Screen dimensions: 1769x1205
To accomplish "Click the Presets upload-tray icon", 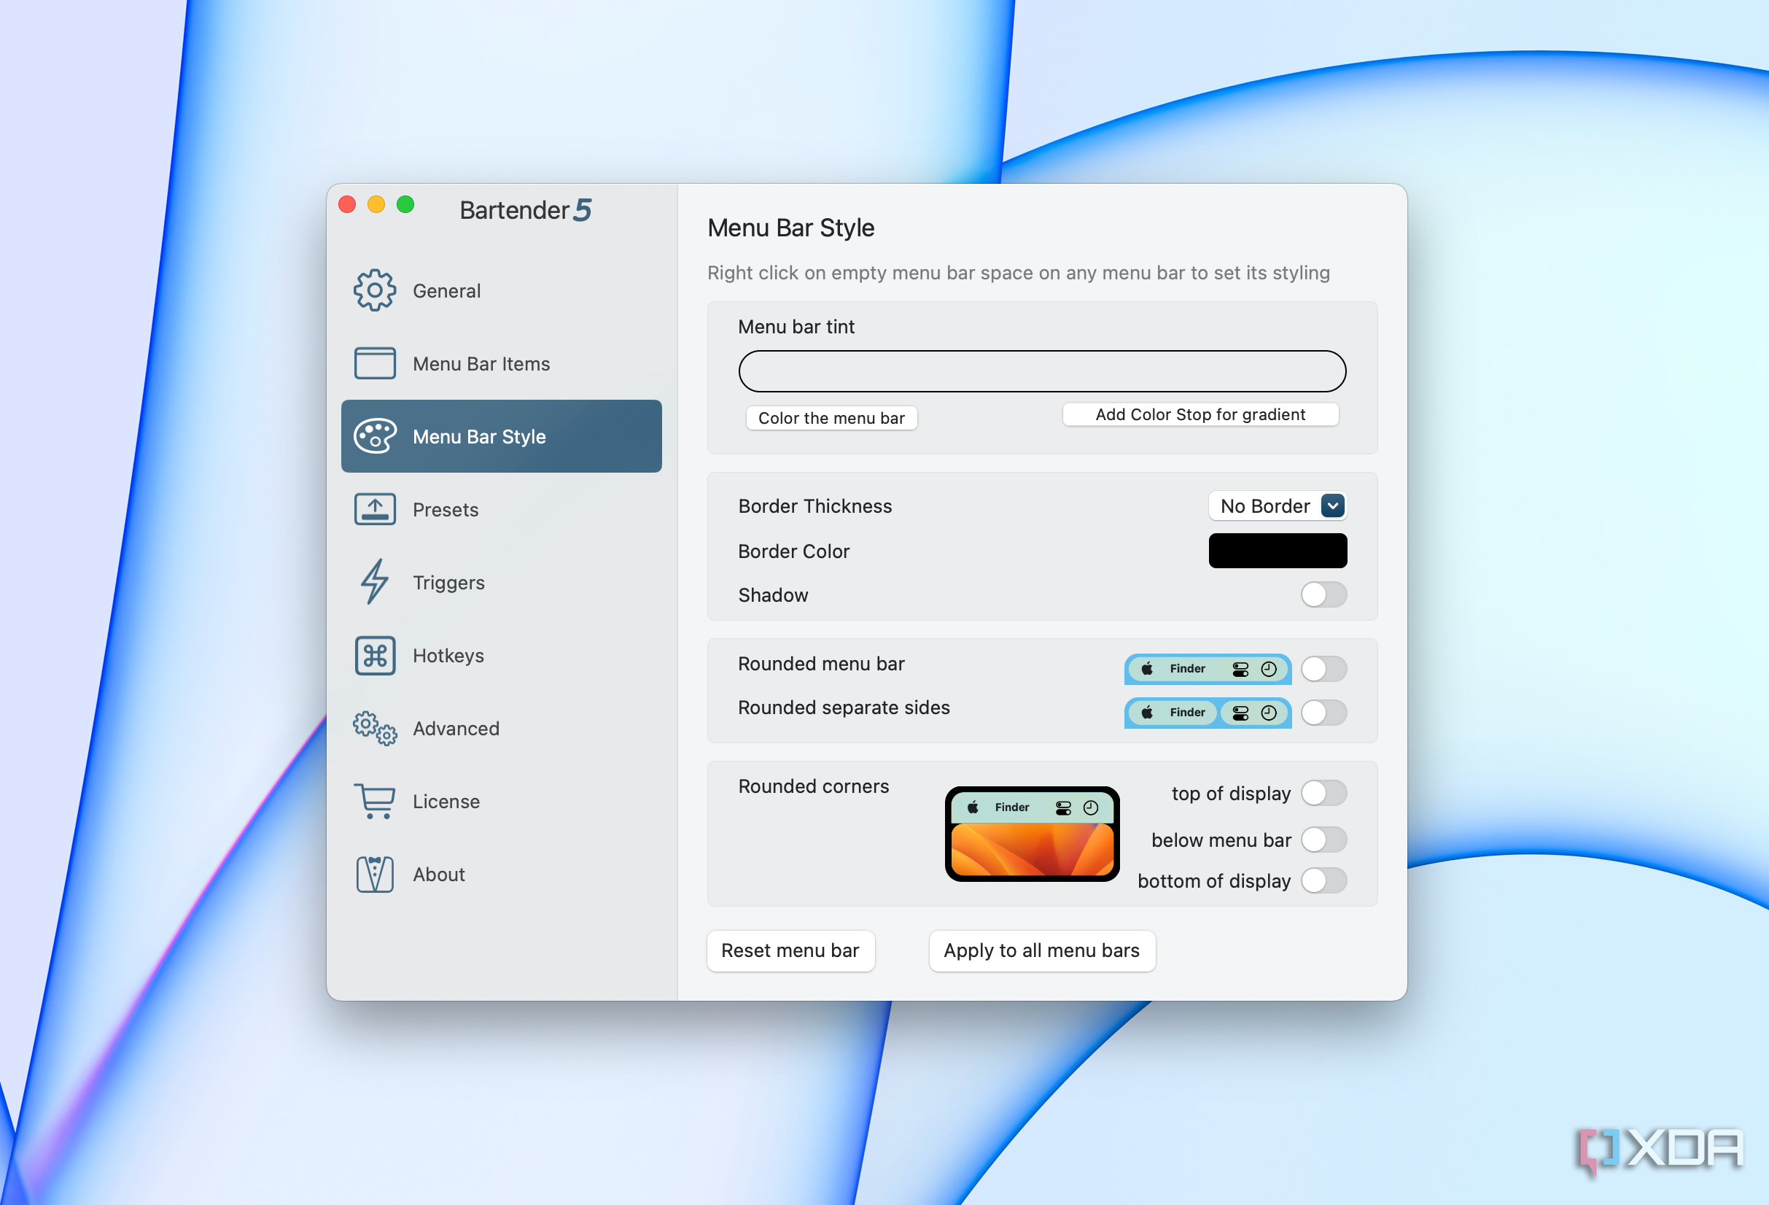I will pyautogui.click(x=375, y=509).
